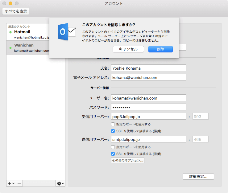Click the plus add account button
Screen dimensions: 228x193
pyautogui.click(x=11, y=183)
